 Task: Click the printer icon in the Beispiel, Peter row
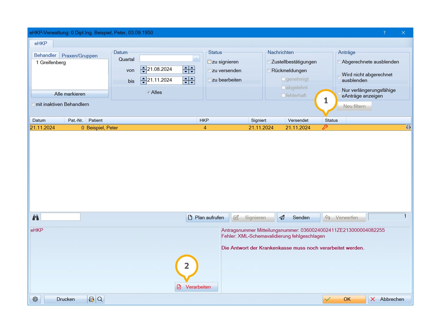pos(408,127)
